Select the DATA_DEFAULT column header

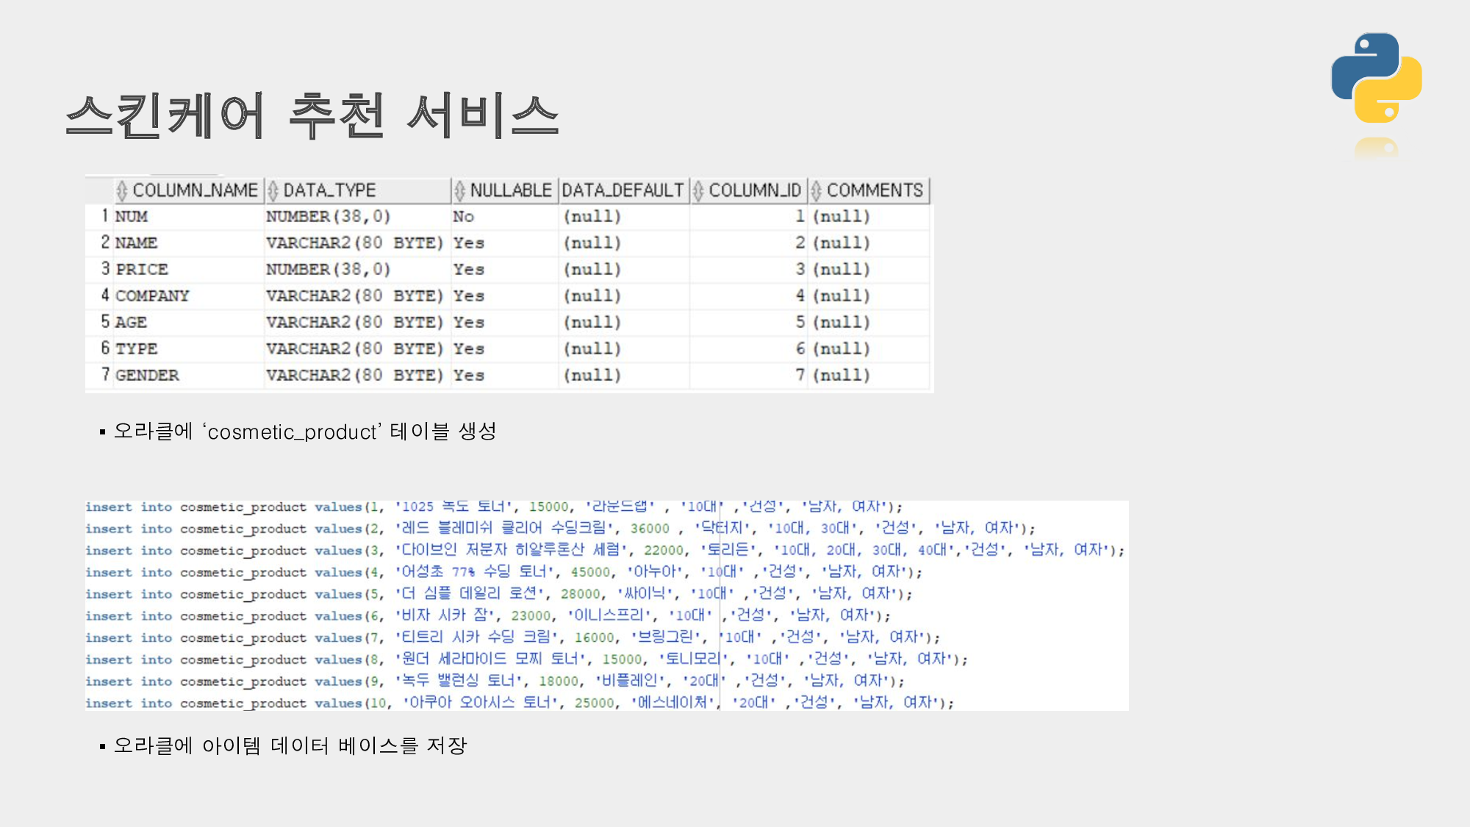pos(623,190)
